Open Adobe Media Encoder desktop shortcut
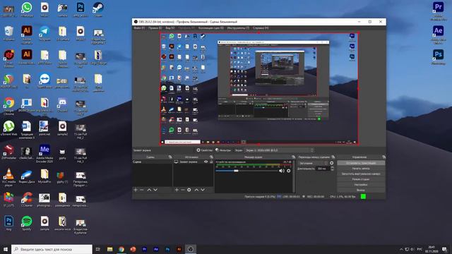The width and height of the screenshot is (452, 254). click(x=44, y=154)
